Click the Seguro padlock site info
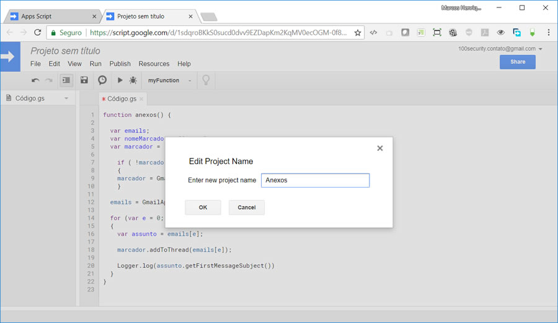This screenshot has height=323, width=558. (x=66, y=33)
